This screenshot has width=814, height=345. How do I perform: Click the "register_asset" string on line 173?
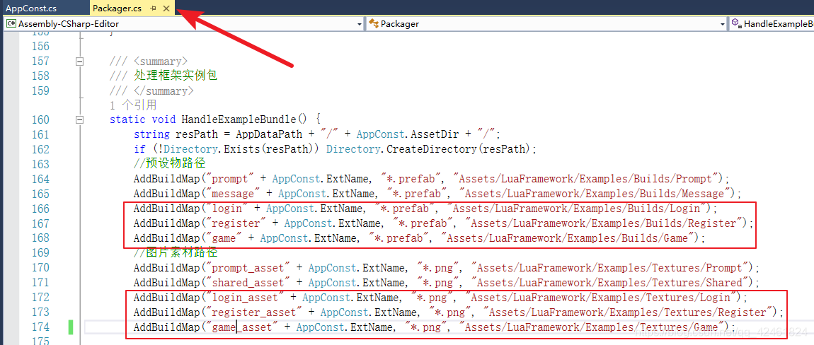(x=253, y=312)
